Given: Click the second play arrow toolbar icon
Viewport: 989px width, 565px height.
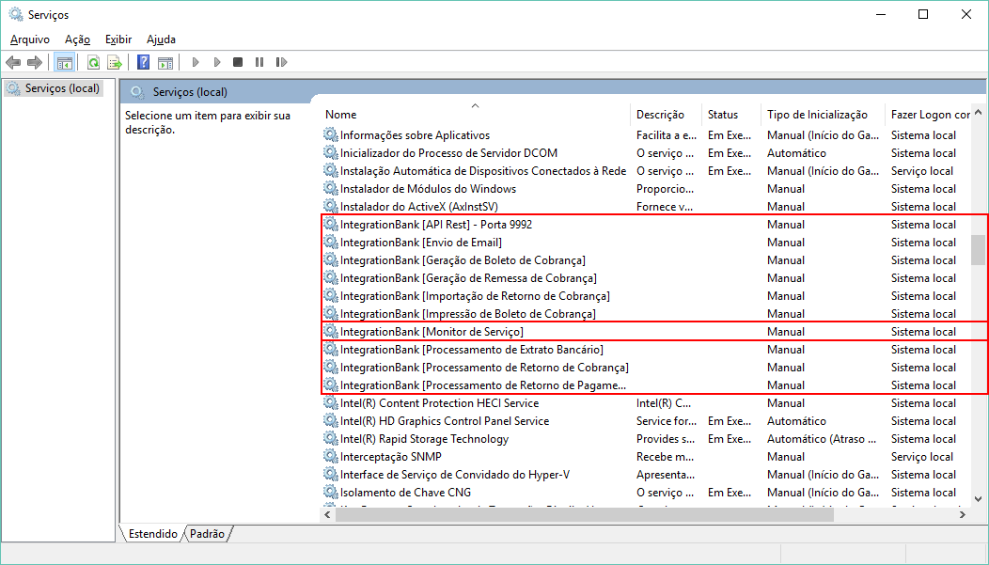Looking at the screenshot, I should tap(217, 62).
